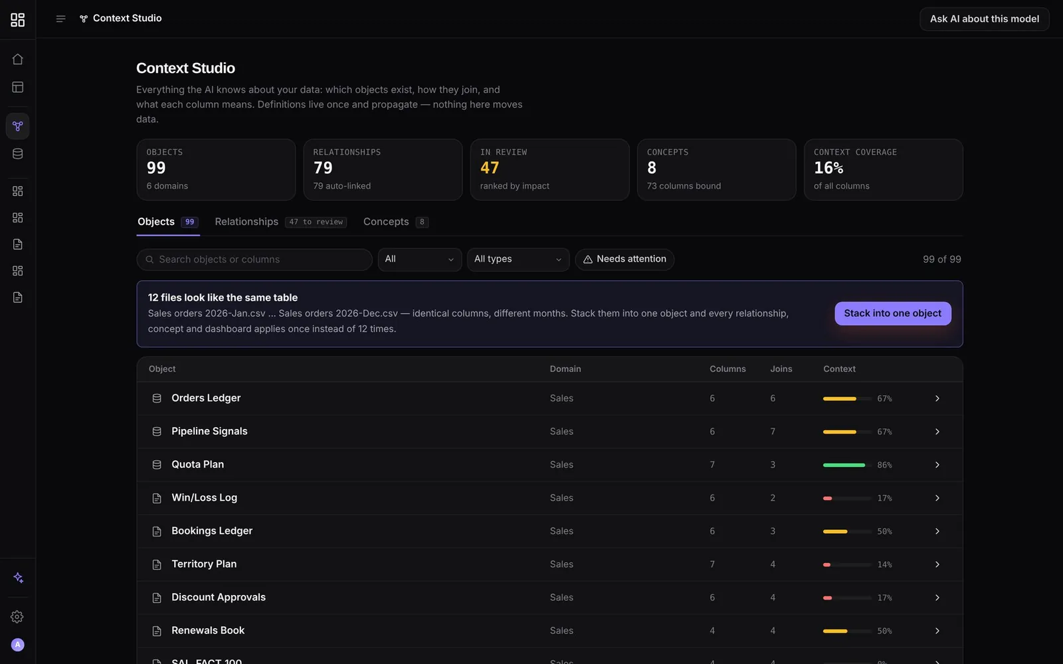Expand the Bookings Ledger row chevron
This screenshot has width=1063, height=664.
pos(937,531)
